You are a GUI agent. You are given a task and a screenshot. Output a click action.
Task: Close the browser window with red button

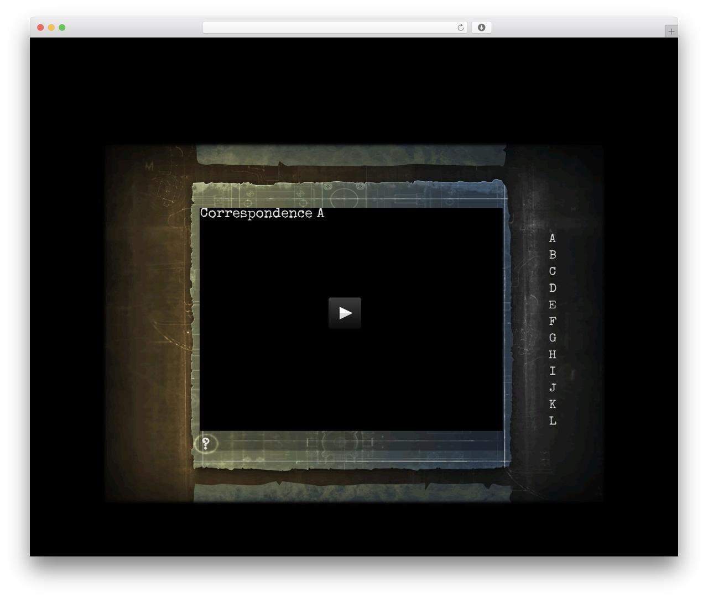(x=40, y=28)
